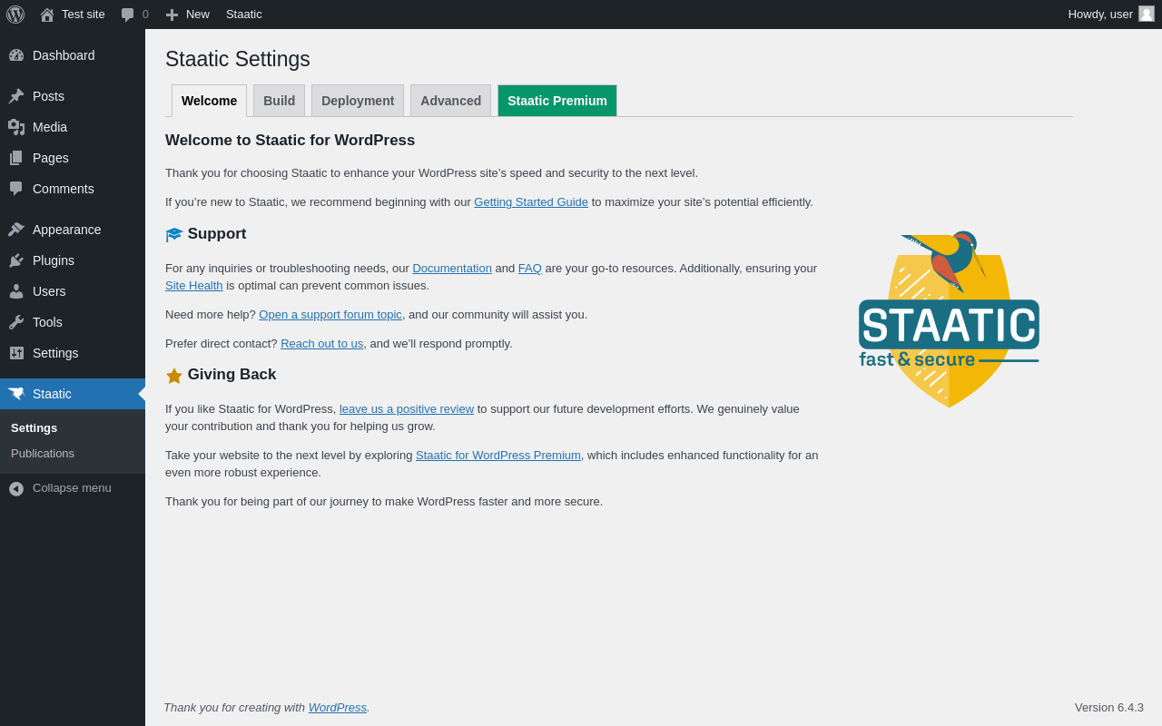The width and height of the screenshot is (1162, 726).
Task: Click the user avatar in admin bar
Action: pos(1147,14)
